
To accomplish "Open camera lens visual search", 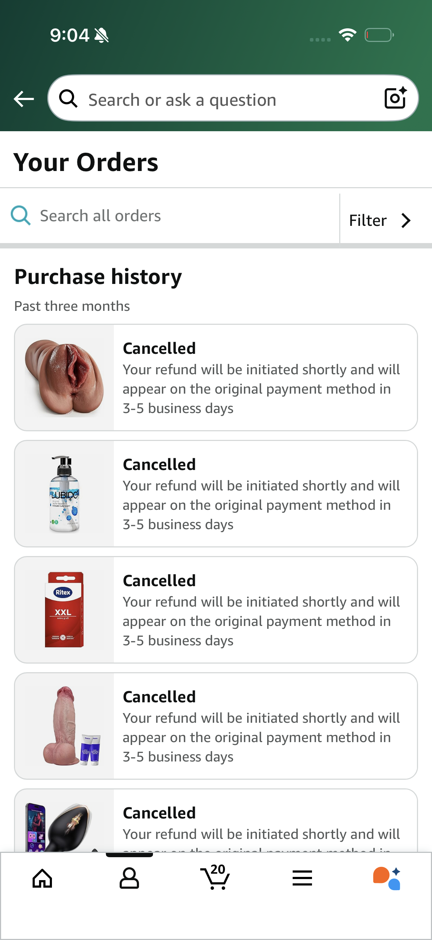I will (395, 98).
